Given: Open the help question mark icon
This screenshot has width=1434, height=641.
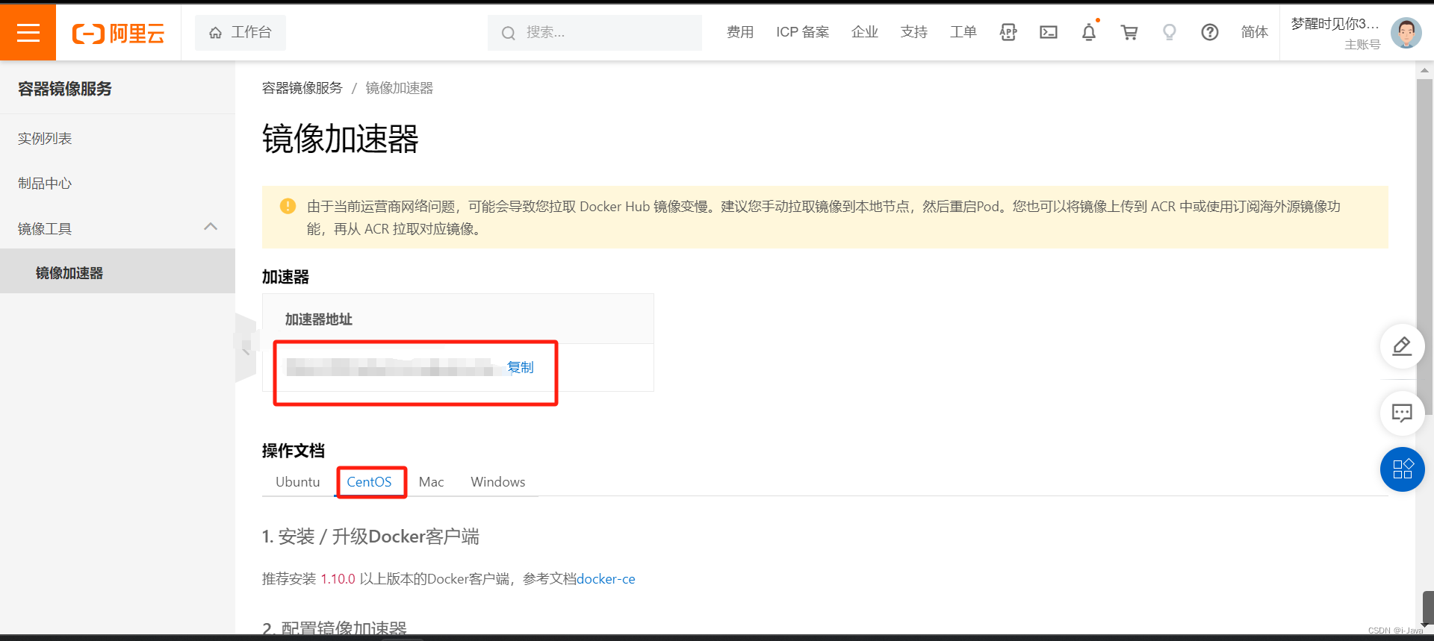Looking at the screenshot, I should click(1210, 32).
